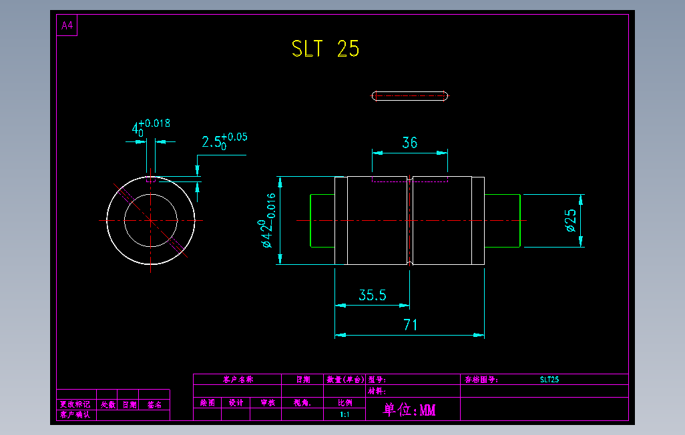
Task: Select the "审核" title block cell
Action: click(267, 403)
